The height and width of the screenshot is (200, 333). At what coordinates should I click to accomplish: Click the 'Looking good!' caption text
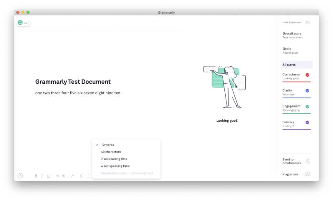(x=227, y=120)
